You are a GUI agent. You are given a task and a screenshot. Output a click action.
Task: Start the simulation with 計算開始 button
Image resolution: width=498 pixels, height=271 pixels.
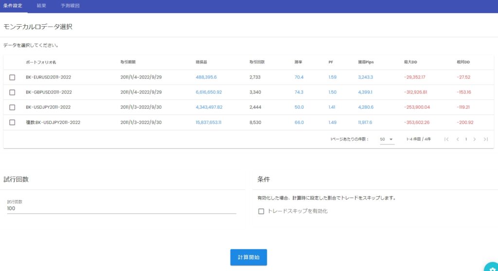[249, 257]
